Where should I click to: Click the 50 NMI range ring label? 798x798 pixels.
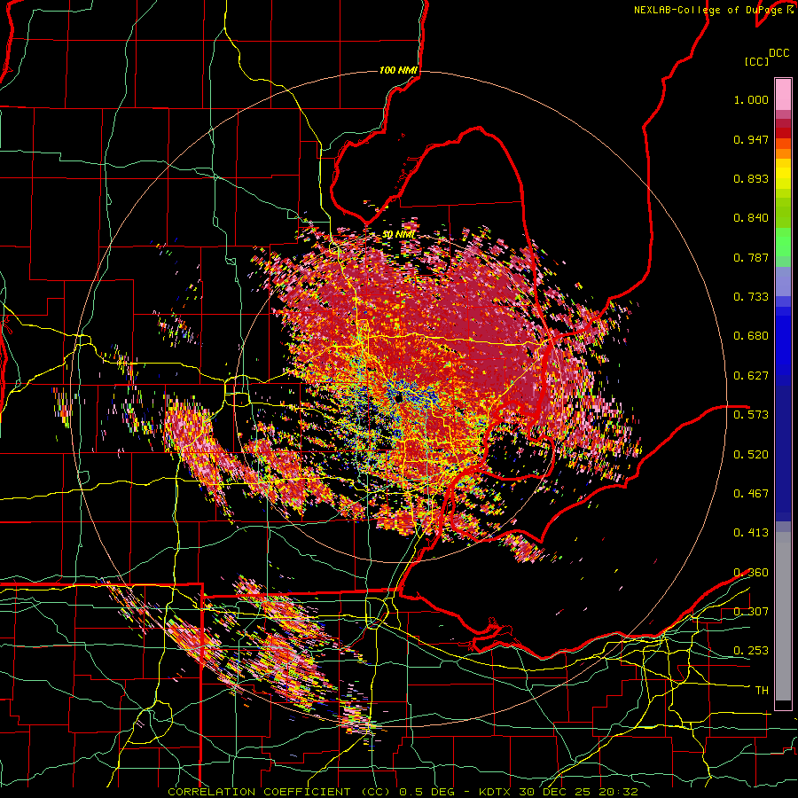[x=398, y=235]
